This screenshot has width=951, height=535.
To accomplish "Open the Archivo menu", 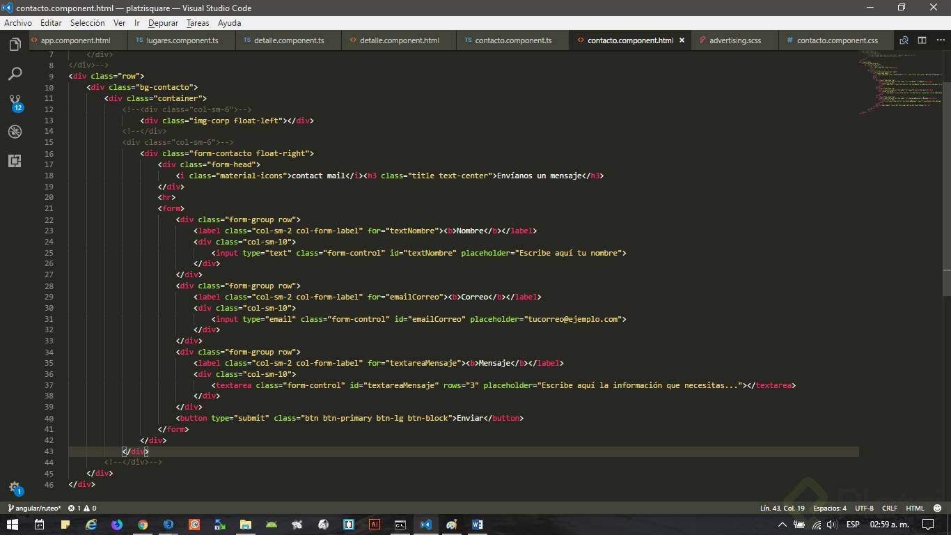I will [18, 23].
